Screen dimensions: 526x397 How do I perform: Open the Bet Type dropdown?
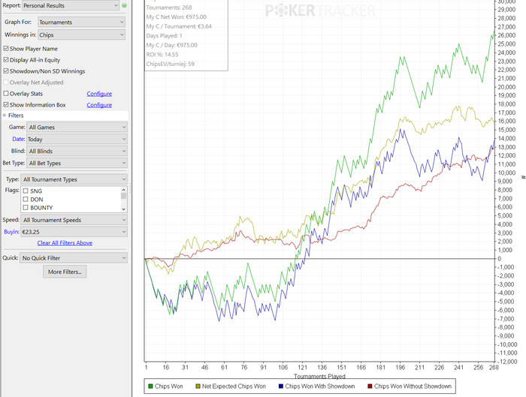click(x=77, y=163)
